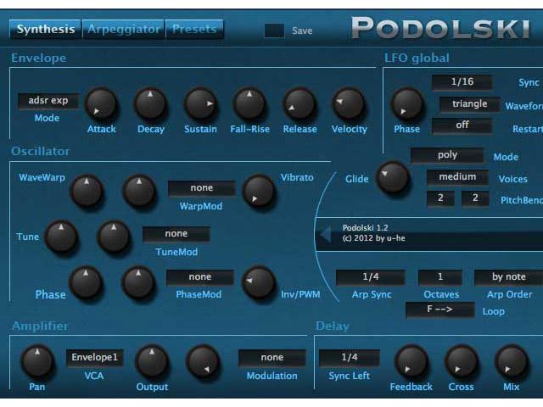The height and width of the screenshot is (407, 543).
Task: Open the envelope Mode dropdown showing adsr exp
Action: 48,101
